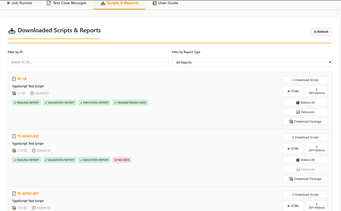
Task: Download ZIP+Videos for TC-GINO-001
Action: point(316,206)
